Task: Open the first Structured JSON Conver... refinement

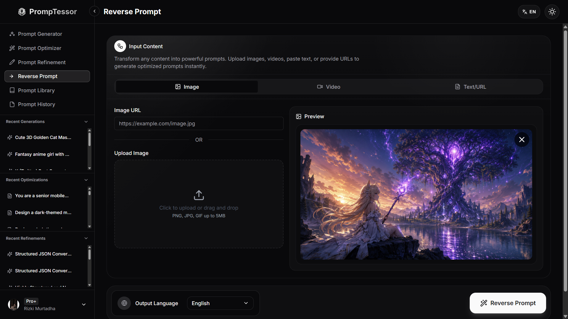Action: click(x=43, y=254)
